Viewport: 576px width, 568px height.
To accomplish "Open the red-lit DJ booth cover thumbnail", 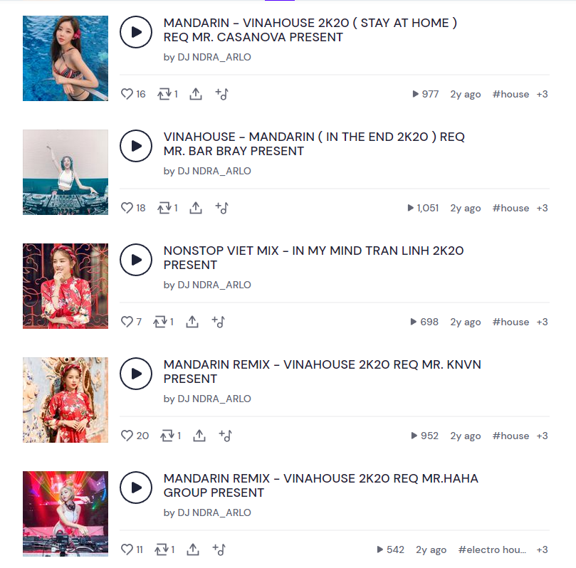I will 66,514.
